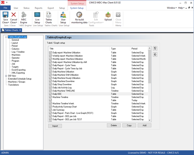The image size is (194, 155).
Task: Switch to the Status ribbon tab
Action: 26,8
